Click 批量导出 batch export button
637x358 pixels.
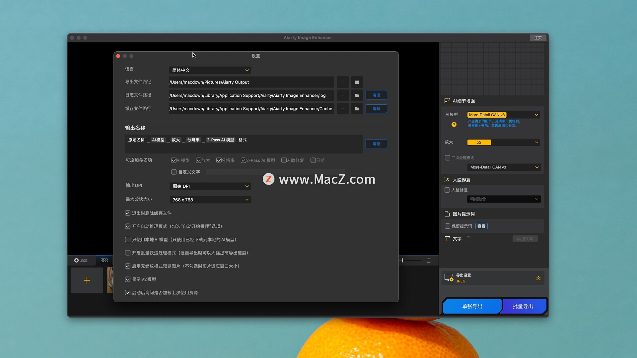[x=523, y=307]
